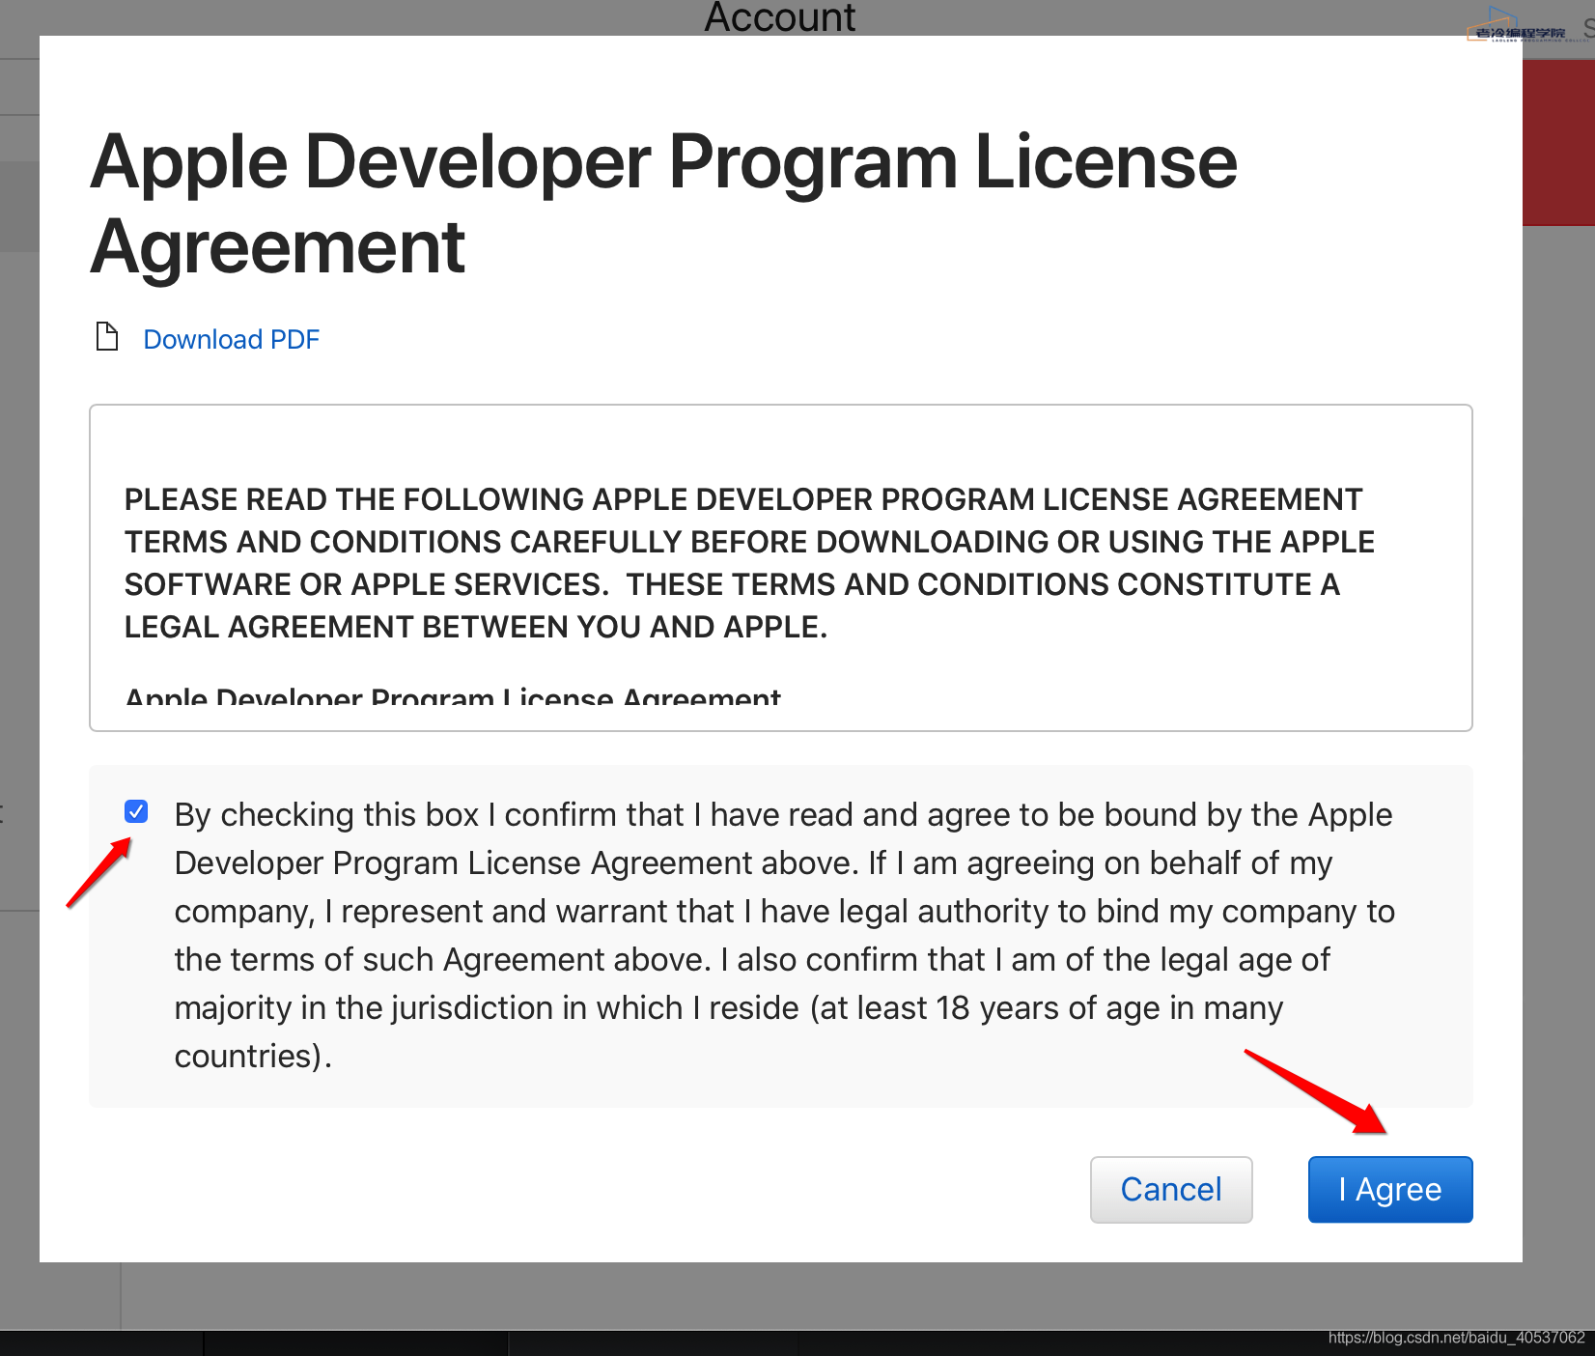Click the Cancel button
Image resolution: width=1595 pixels, height=1356 pixels.
point(1171,1189)
